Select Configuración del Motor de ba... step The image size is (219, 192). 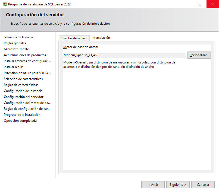[x=27, y=103]
